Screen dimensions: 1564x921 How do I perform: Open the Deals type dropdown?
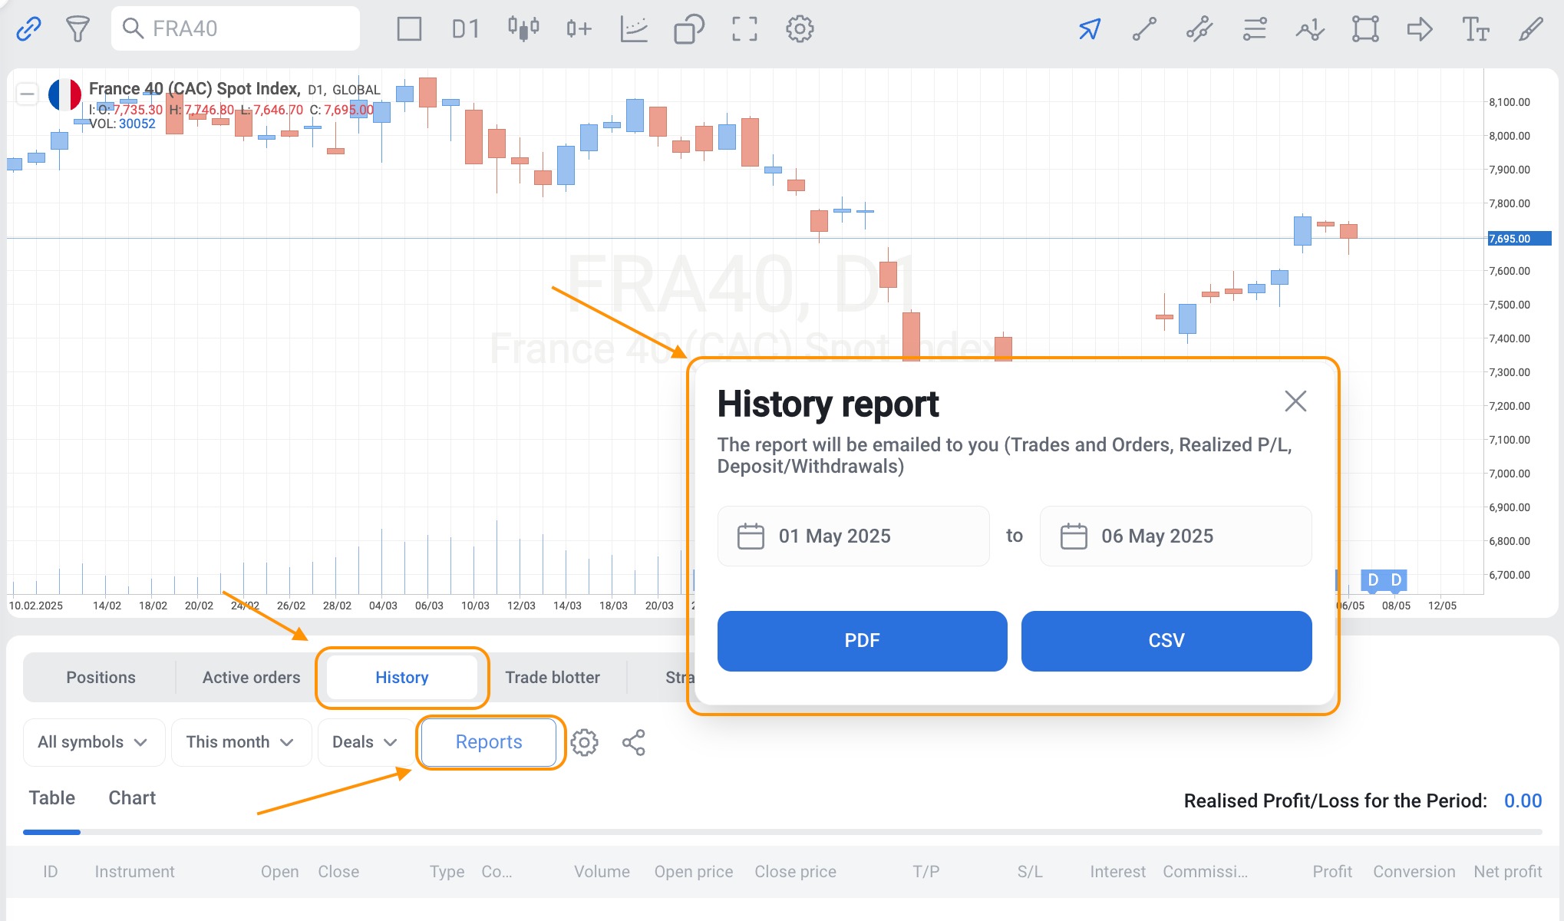tap(365, 742)
